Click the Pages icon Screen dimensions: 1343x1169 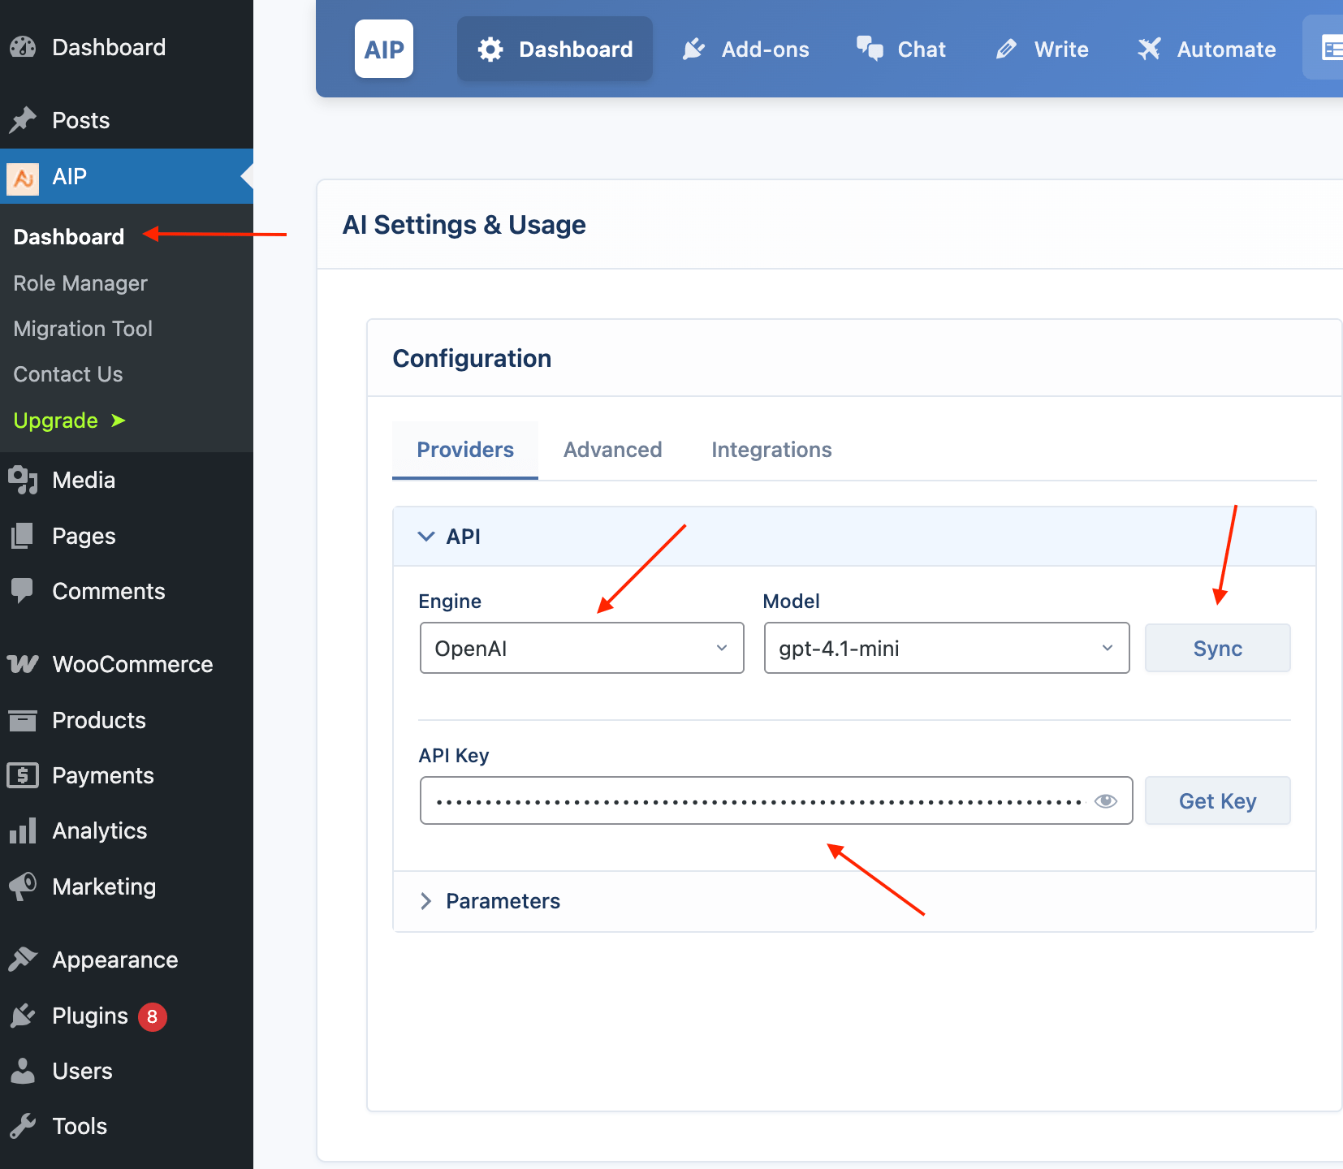click(23, 536)
